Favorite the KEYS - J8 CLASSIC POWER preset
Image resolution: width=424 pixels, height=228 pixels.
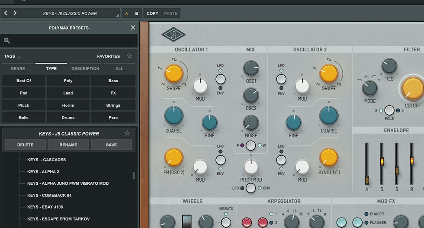pyautogui.click(x=127, y=133)
